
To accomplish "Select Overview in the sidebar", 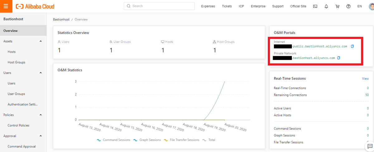I will coord(23,31).
